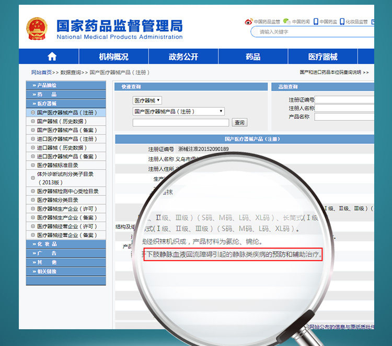This screenshot has height=346, width=392.
Task: Open the 药品 navigation menu
Action: point(253,57)
